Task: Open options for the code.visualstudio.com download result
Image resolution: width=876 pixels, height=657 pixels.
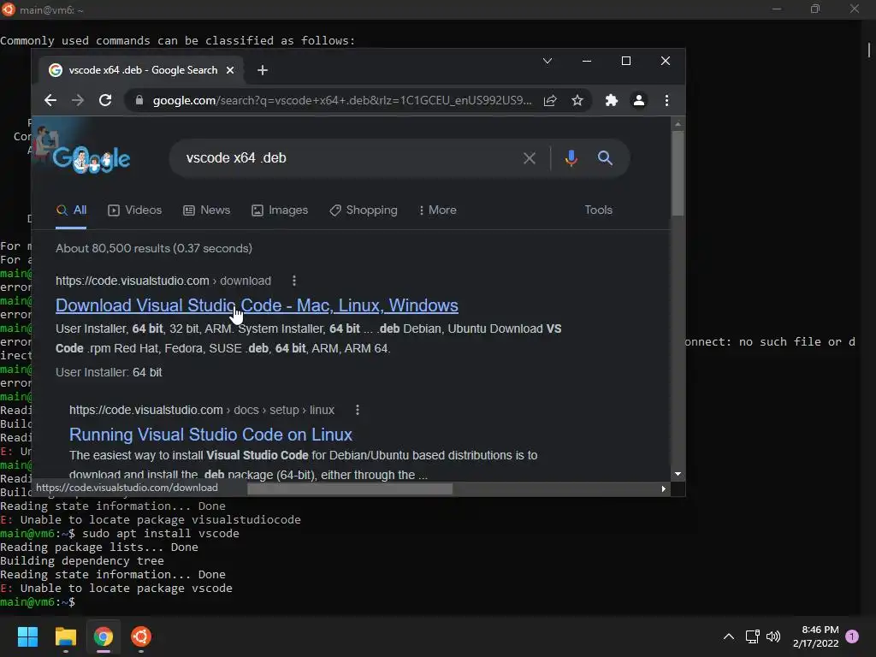Action: pyautogui.click(x=294, y=281)
